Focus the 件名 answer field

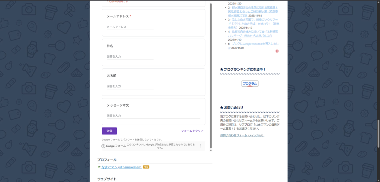pos(130,57)
